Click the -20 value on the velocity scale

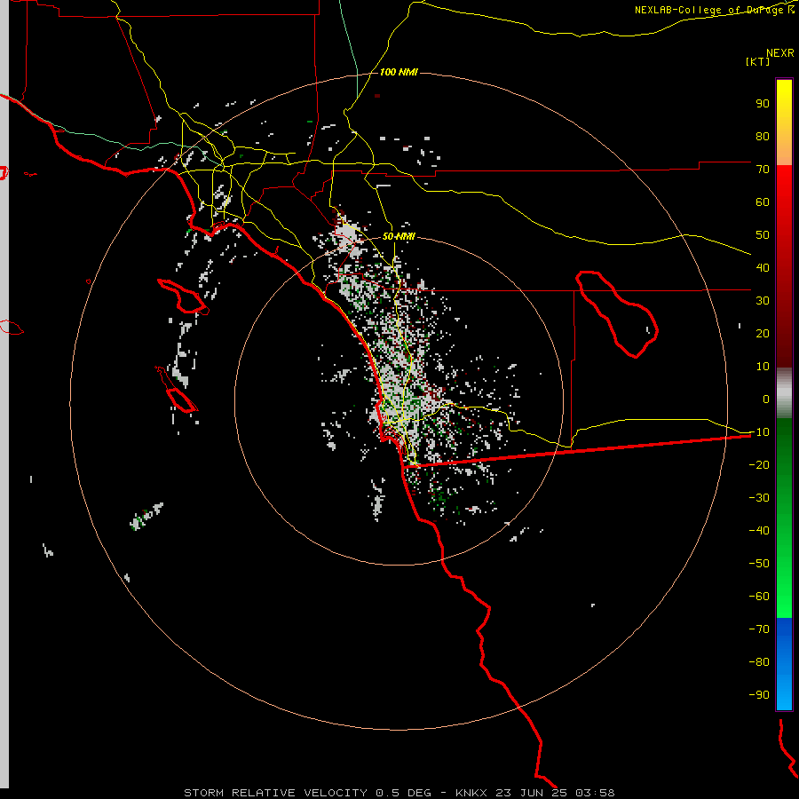(759, 465)
